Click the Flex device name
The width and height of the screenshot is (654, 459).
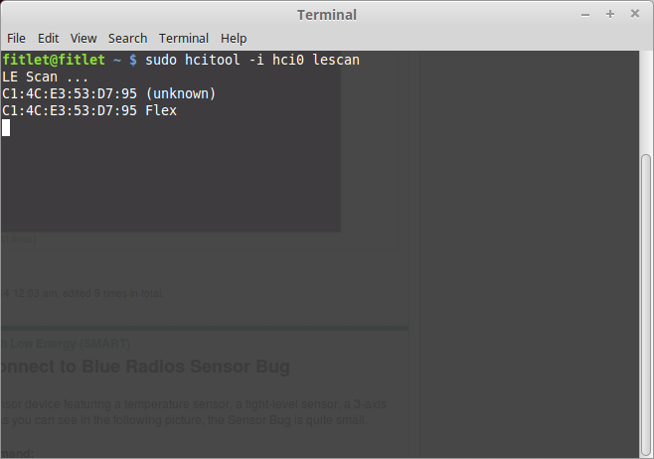[161, 110]
